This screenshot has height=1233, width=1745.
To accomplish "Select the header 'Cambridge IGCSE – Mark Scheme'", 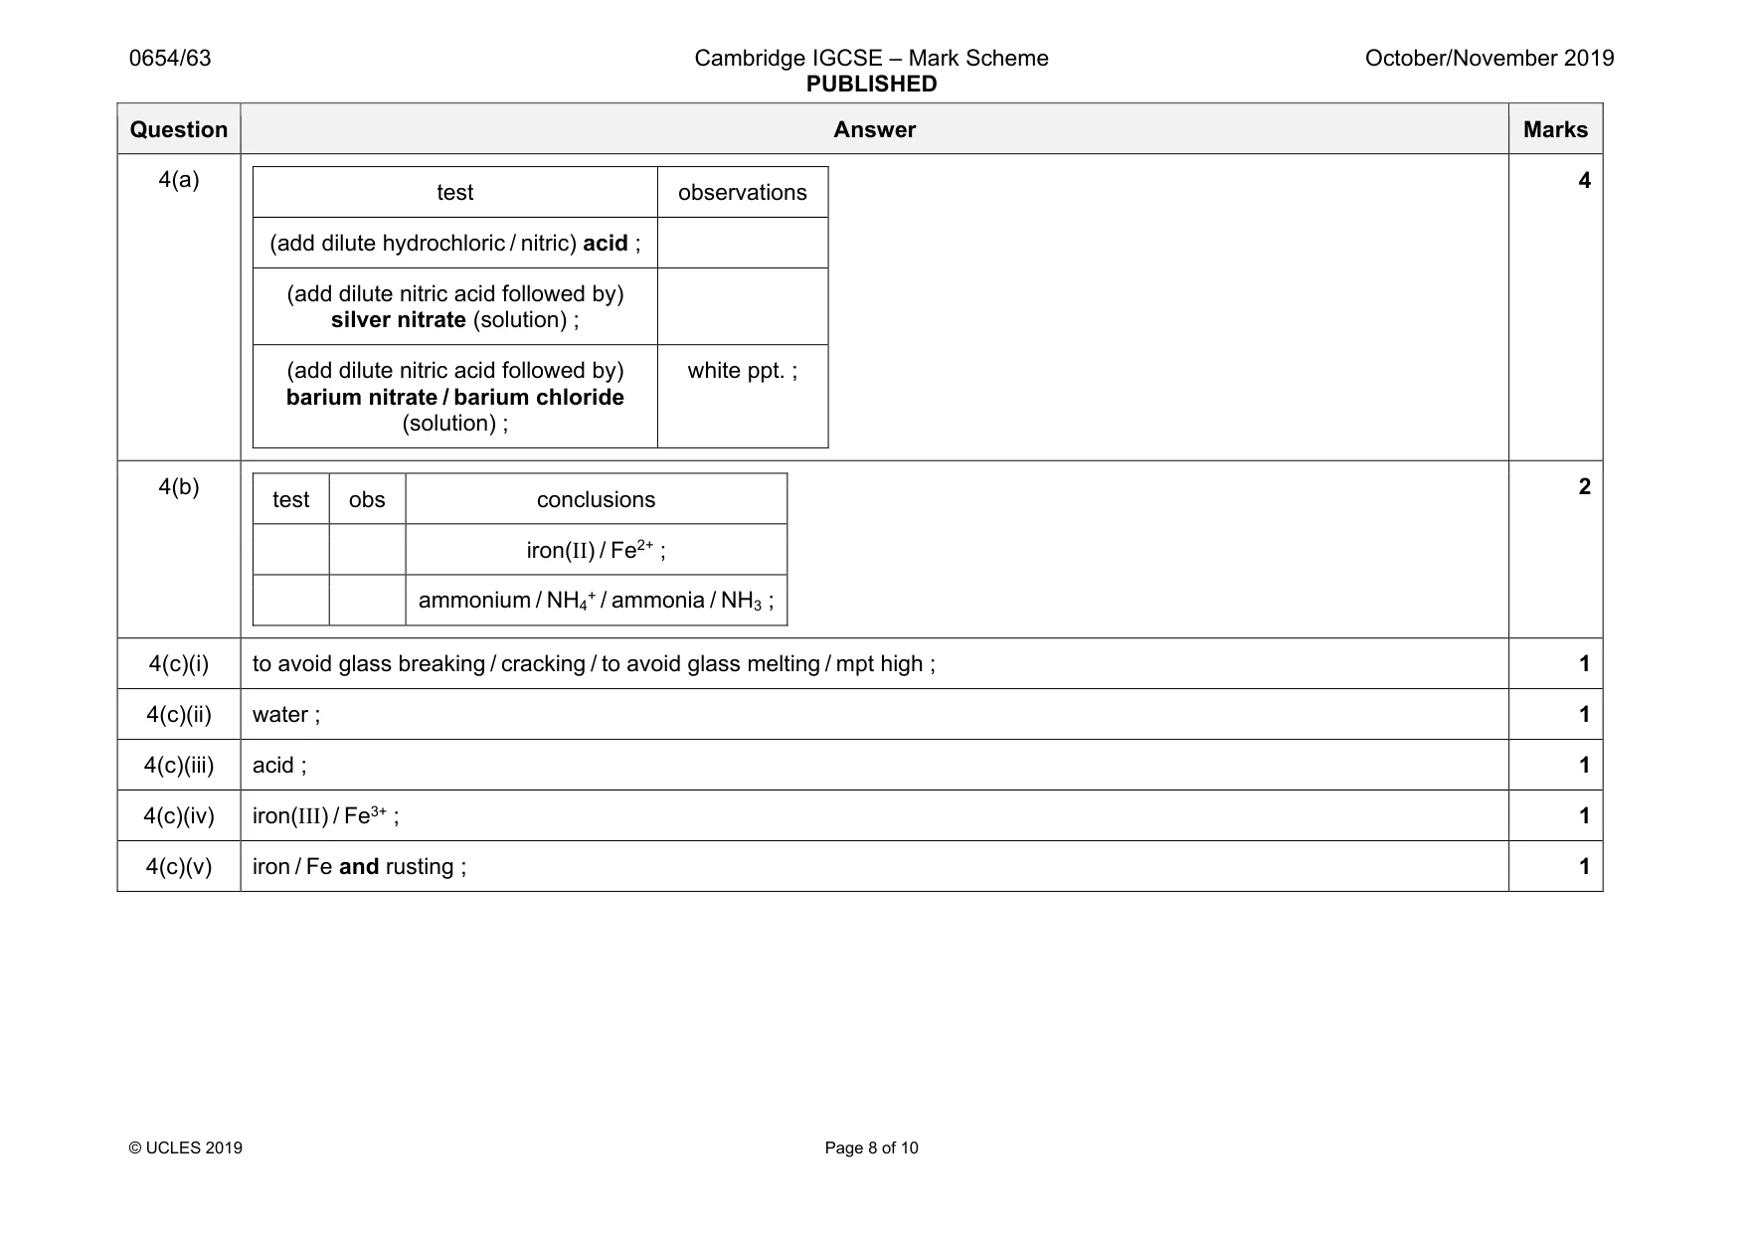I will click(871, 58).
